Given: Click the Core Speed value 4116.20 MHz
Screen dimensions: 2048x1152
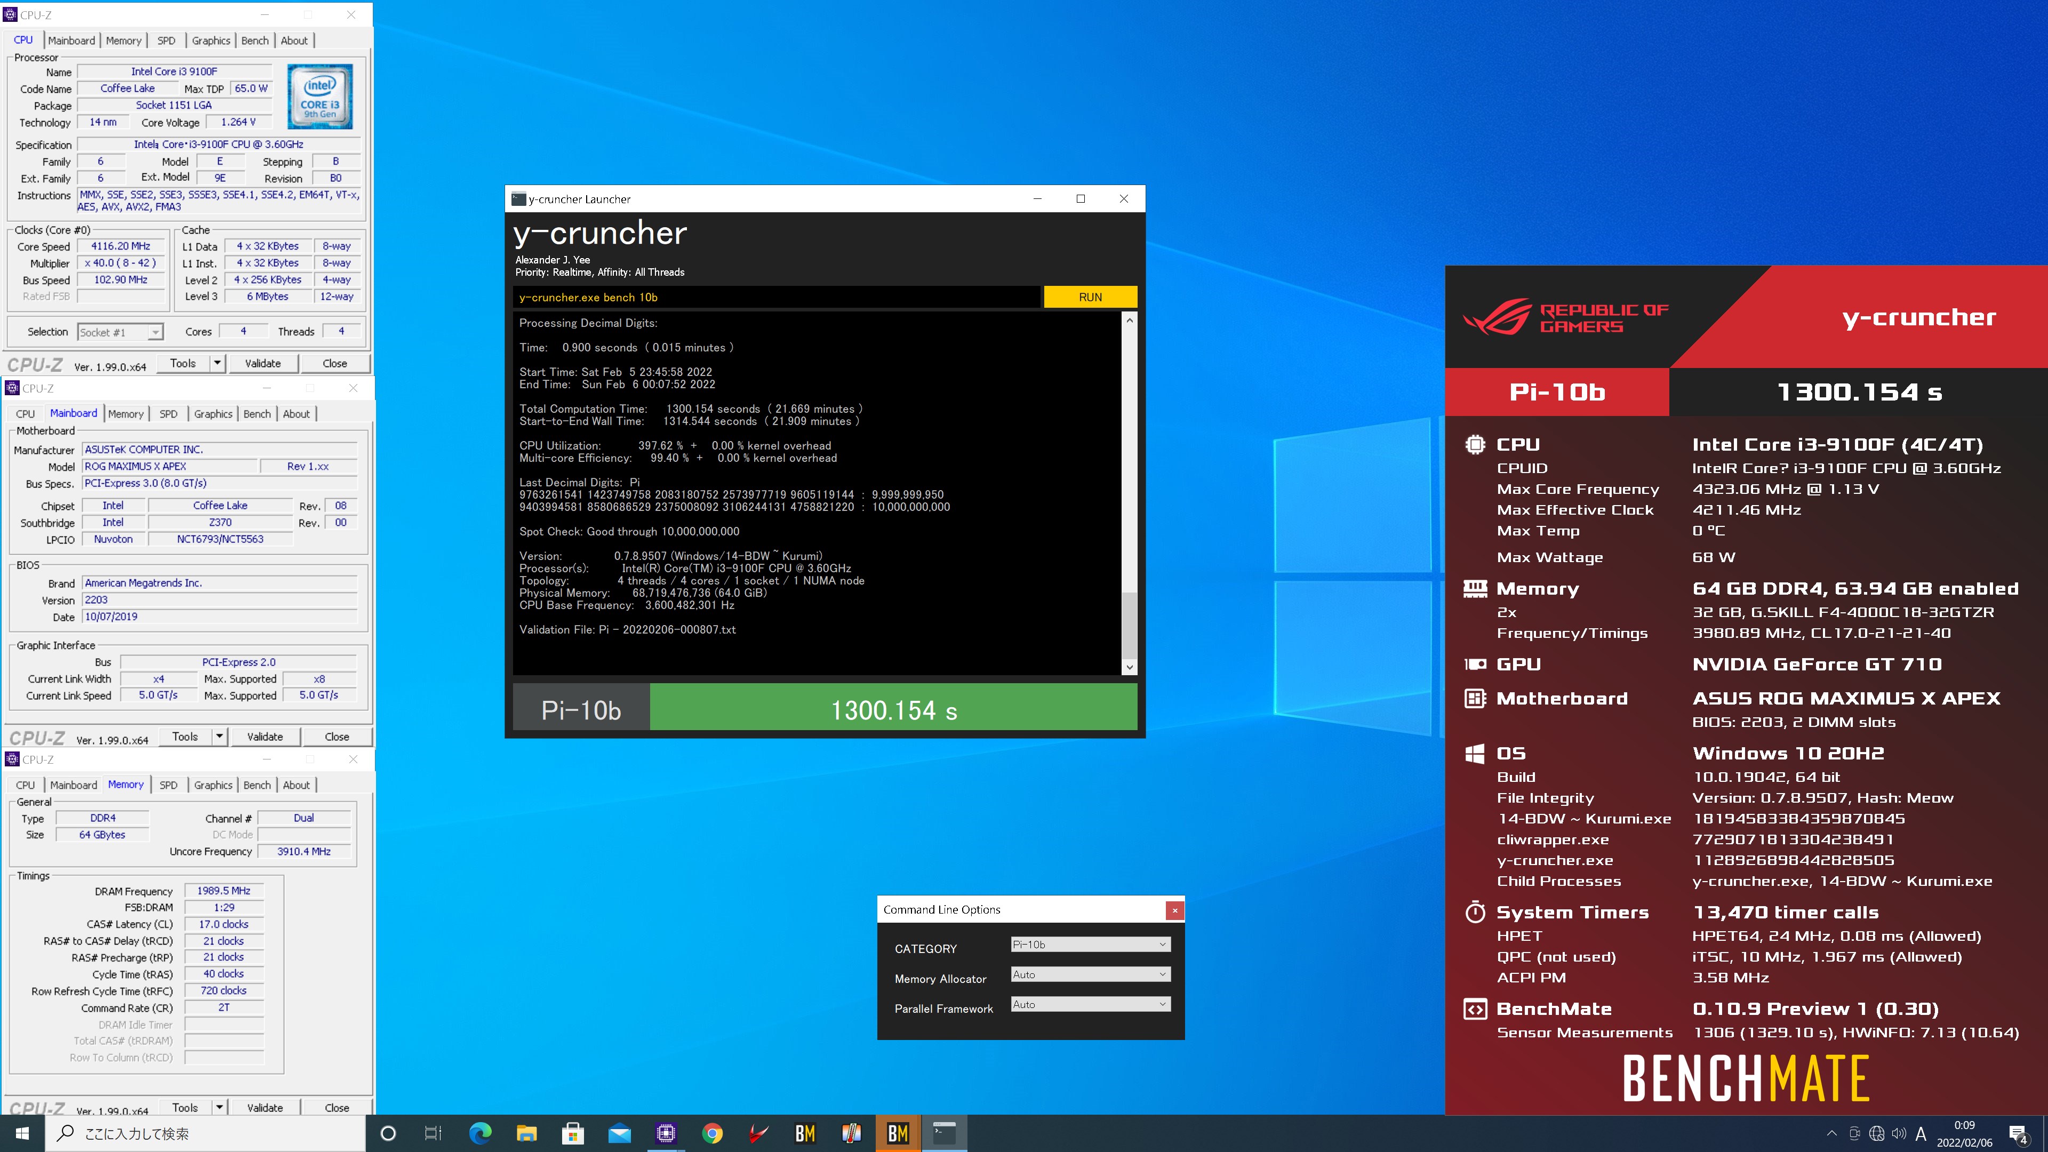Looking at the screenshot, I should [x=121, y=246].
